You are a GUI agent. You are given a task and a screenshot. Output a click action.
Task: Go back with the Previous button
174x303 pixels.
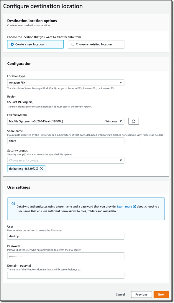pyautogui.click(x=142, y=294)
